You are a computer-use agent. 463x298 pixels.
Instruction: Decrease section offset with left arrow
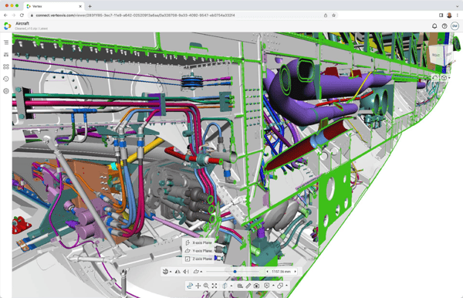(x=268, y=272)
